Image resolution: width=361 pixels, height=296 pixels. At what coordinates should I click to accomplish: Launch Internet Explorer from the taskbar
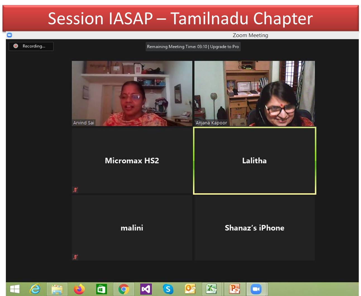(35, 289)
